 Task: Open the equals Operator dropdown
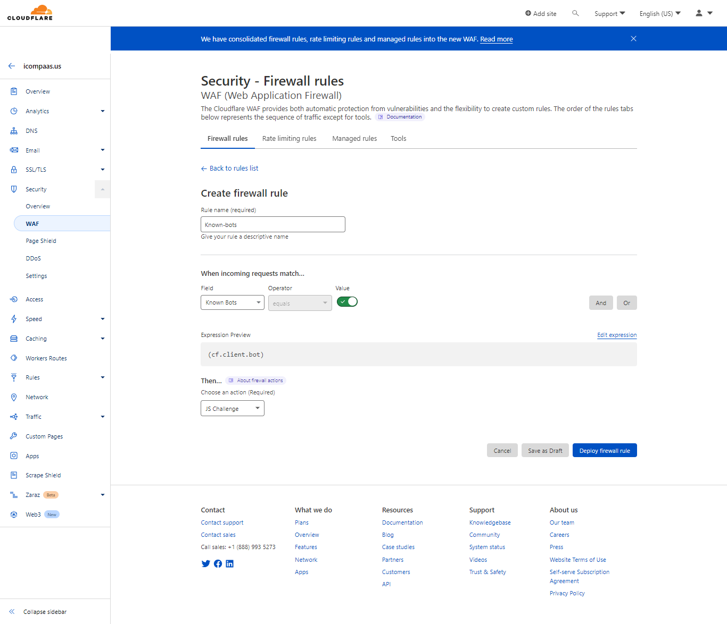[x=300, y=303]
